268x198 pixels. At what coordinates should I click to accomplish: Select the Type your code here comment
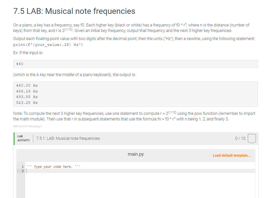coord(53,166)
